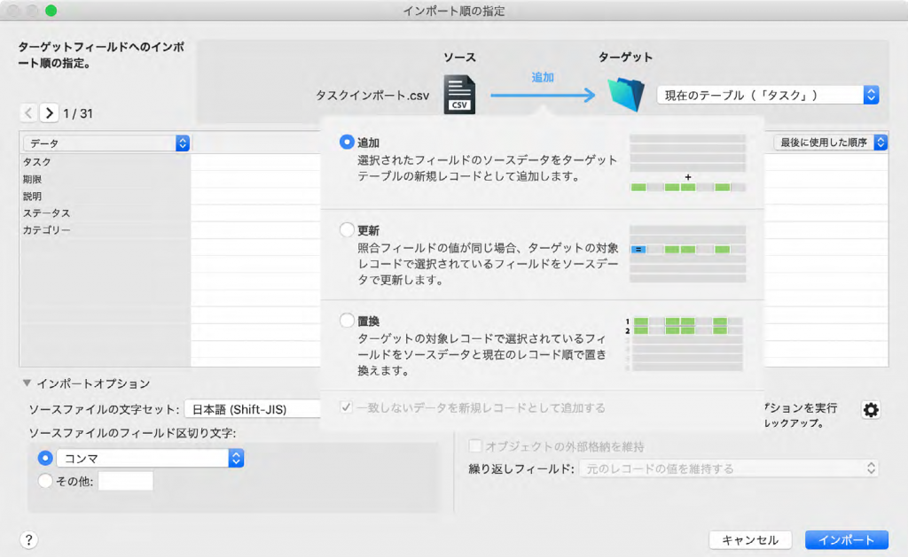Collapse the インポートオプション disclosure triangle
The width and height of the screenshot is (908, 557).
click(27, 383)
